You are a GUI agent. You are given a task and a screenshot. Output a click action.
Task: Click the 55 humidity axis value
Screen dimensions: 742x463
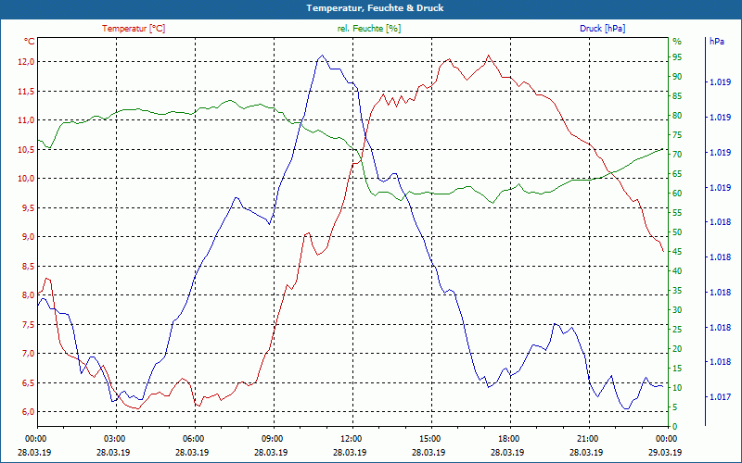point(677,213)
